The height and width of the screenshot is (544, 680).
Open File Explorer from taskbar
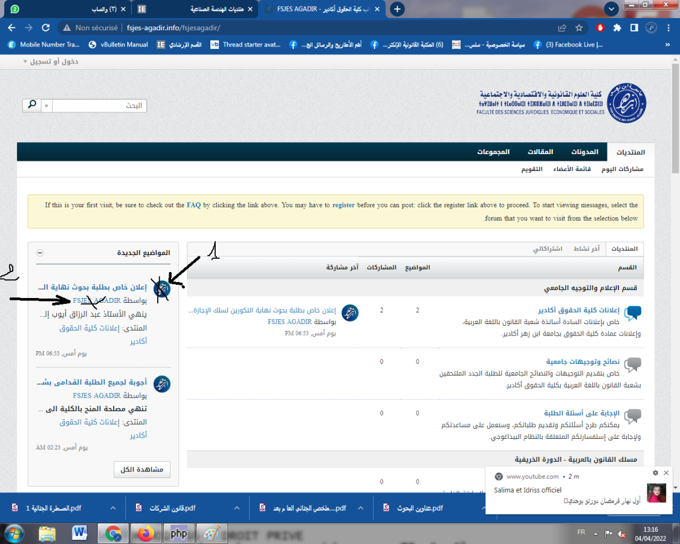coord(47,534)
